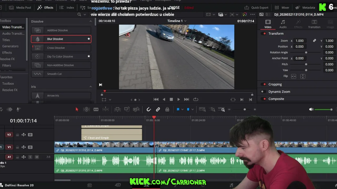Activate the Blade Edit Mode tool

[96, 109]
